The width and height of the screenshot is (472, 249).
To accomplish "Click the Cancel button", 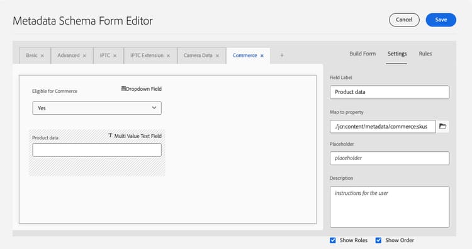I will point(404,20).
